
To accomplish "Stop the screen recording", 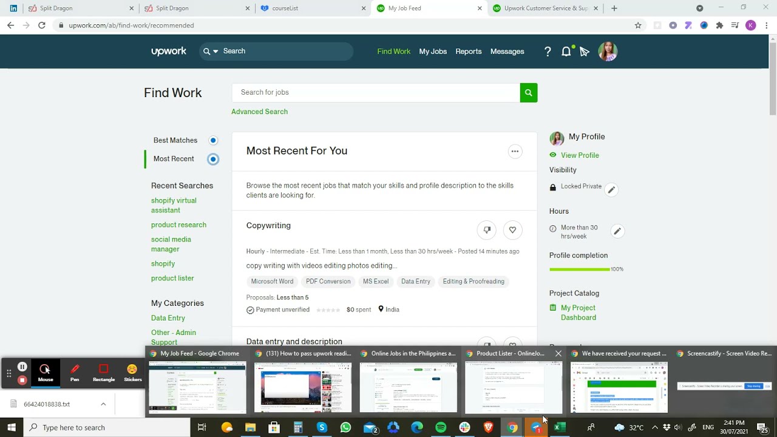I will click(x=22, y=380).
